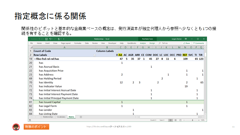Select the 'has Issued Capital' cell
Screen dimensions: 240x135
[64, 102]
